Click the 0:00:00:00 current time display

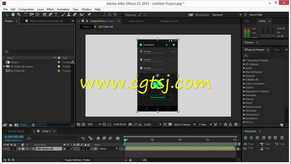click(14, 137)
